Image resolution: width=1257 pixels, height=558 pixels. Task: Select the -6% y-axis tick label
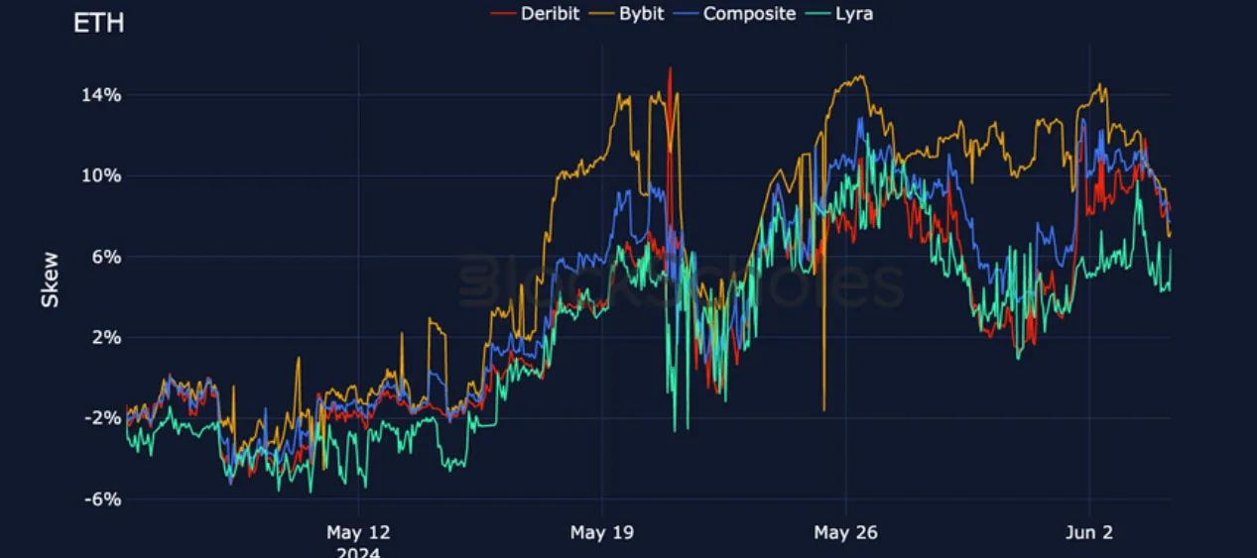[x=104, y=499]
